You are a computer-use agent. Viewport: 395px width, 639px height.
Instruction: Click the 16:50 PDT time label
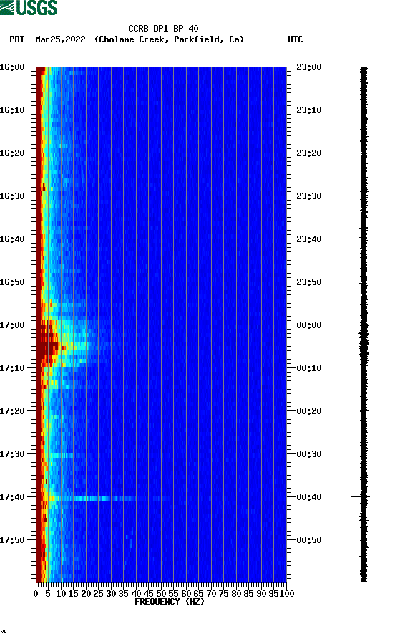pyautogui.click(x=12, y=282)
